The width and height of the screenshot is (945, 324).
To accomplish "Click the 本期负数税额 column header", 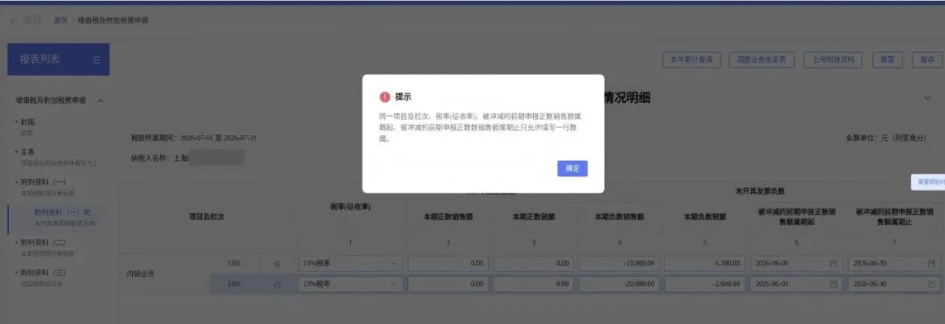I will coord(705,217).
